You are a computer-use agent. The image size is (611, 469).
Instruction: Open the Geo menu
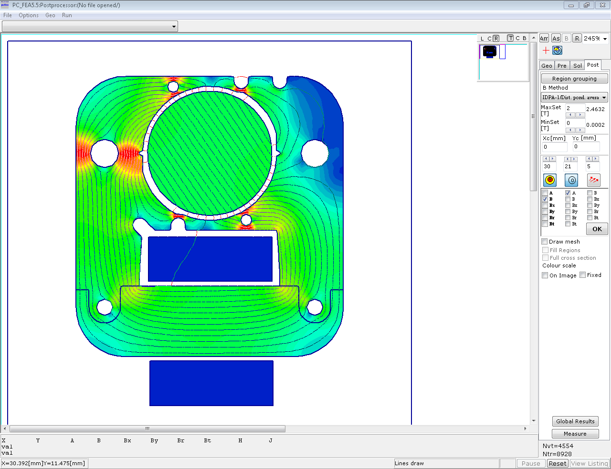click(50, 15)
